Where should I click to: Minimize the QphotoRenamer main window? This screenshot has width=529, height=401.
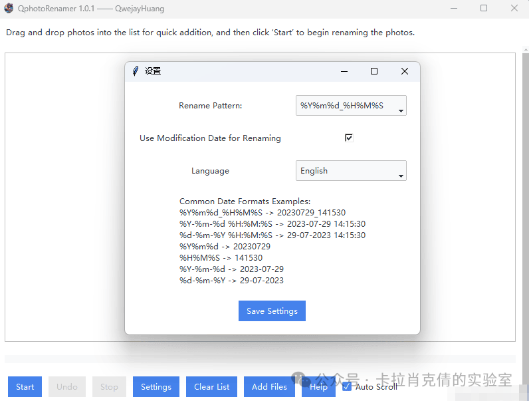pyautogui.click(x=454, y=9)
